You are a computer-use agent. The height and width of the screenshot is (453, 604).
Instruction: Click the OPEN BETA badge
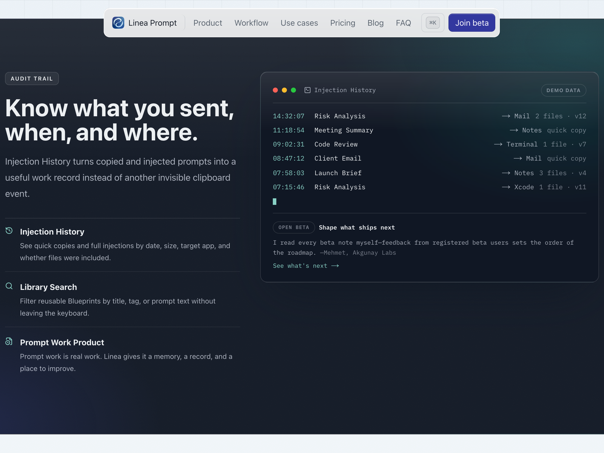[294, 228]
